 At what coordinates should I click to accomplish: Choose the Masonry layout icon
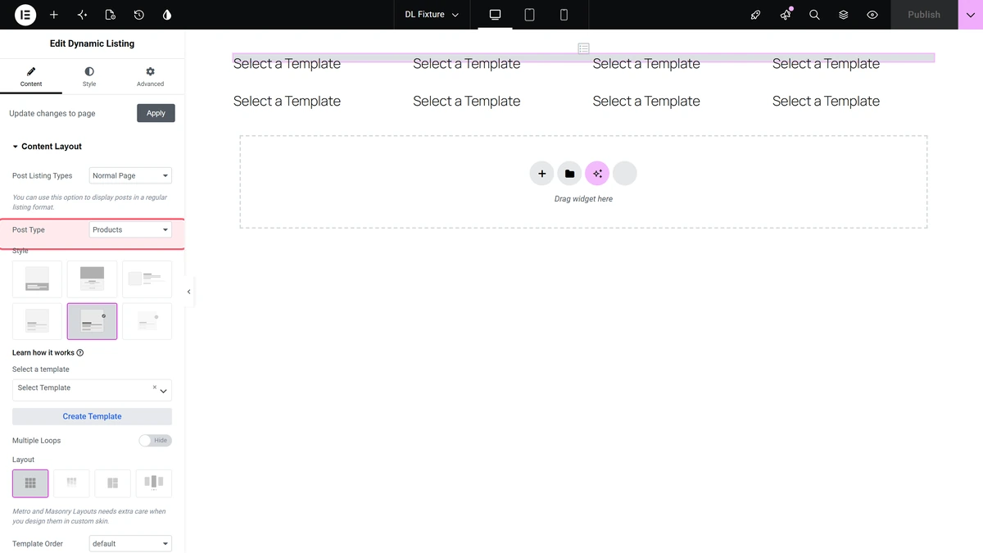point(71,483)
